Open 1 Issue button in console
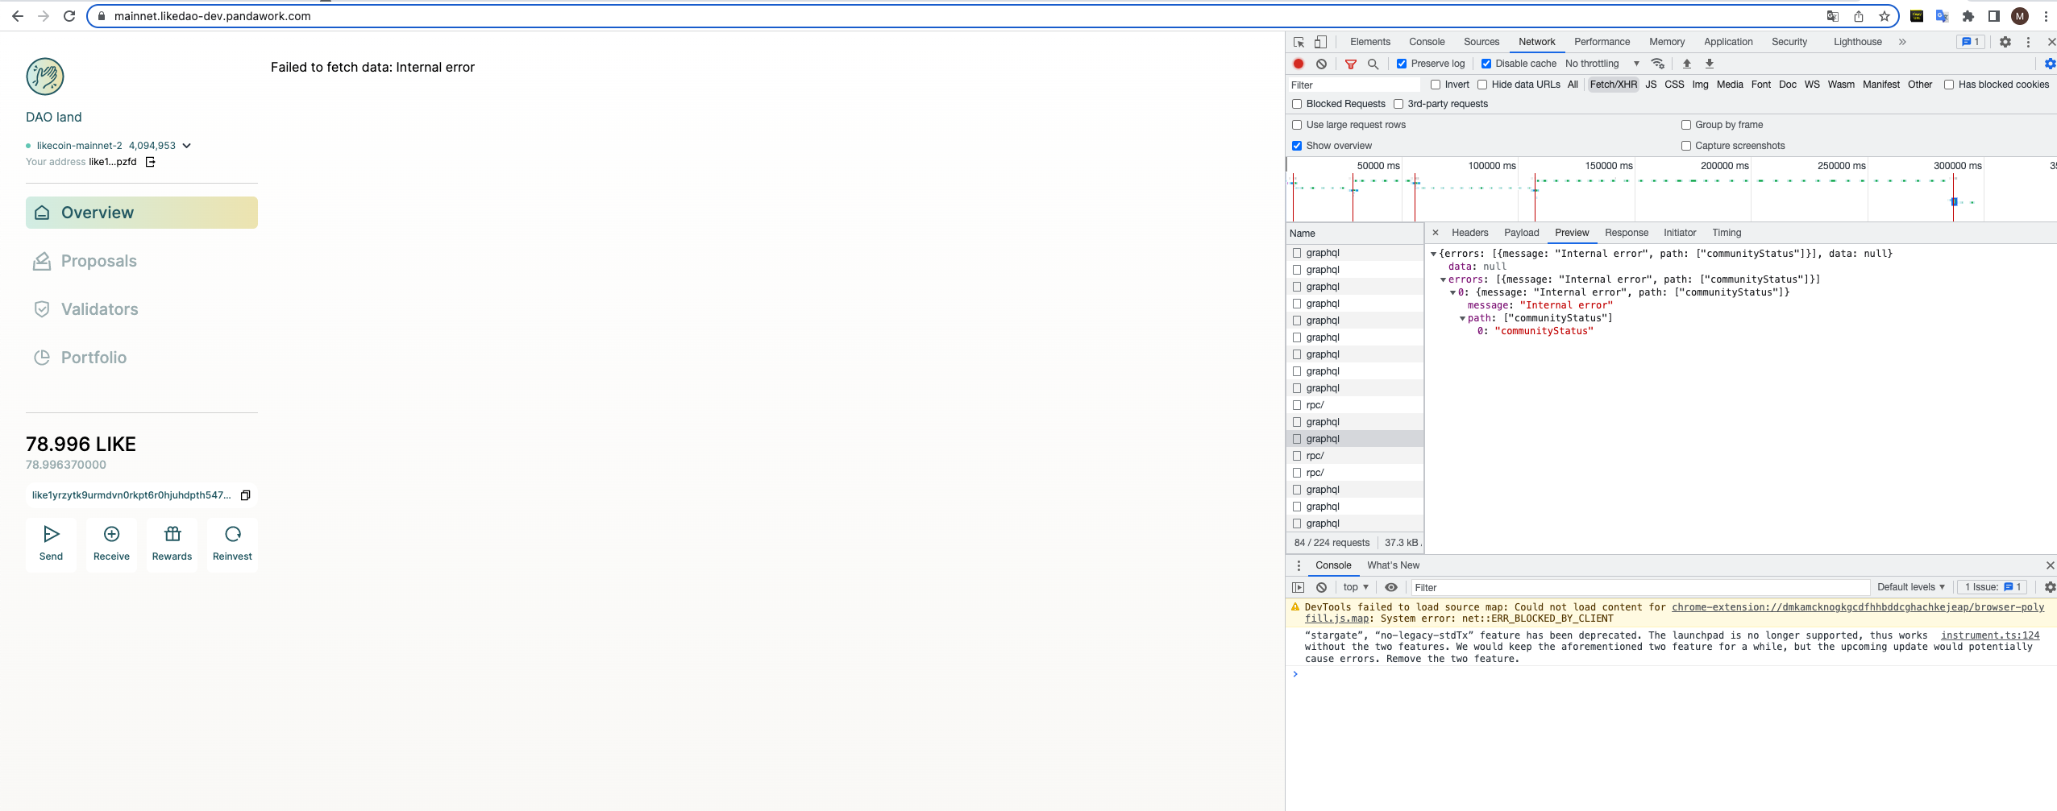This screenshot has width=2057, height=811. (x=1992, y=587)
